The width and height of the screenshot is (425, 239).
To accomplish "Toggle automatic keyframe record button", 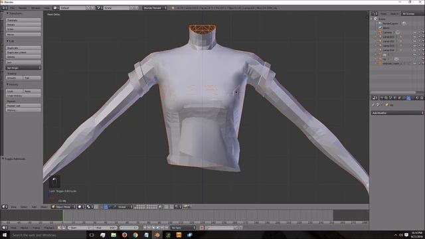I will pyautogui.click(x=202, y=228).
